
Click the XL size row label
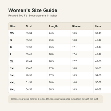tap(12, 61)
